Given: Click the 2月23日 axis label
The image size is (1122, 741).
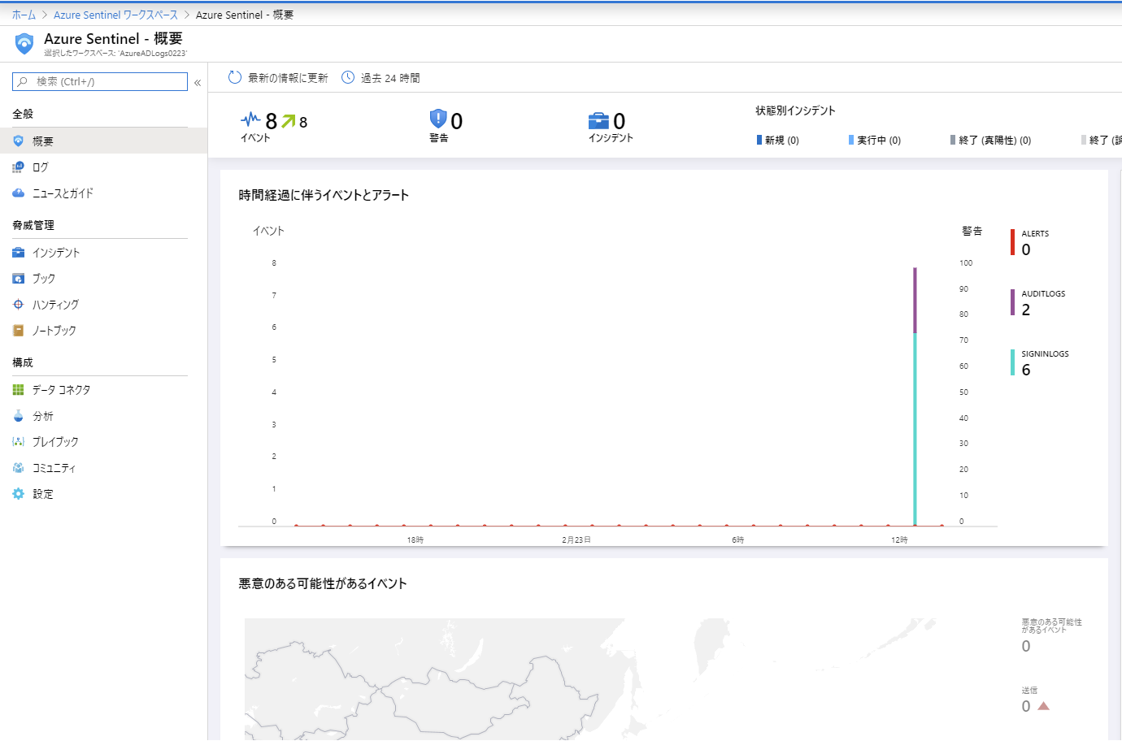Looking at the screenshot, I should click(x=576, y=540).
